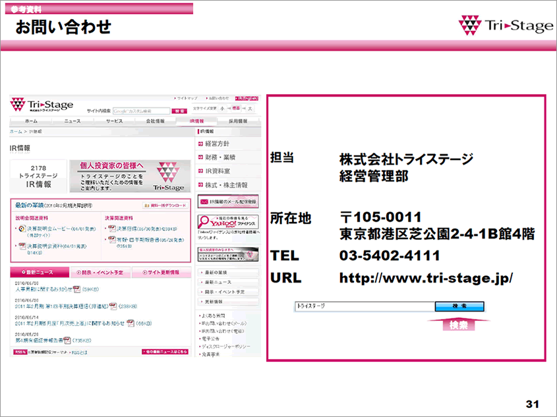The width and height of the screenshot is (557, 417).
Task: Click PDF icon beside 月次売上高 notice
Action: [131, 323]
